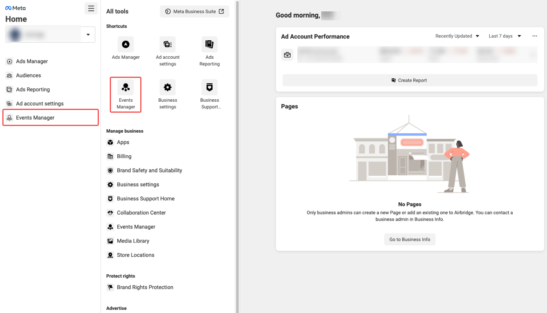Collapse the sidebar using the hamburger menu button
This screenshot has height=313, width=547.
point(91,8)
